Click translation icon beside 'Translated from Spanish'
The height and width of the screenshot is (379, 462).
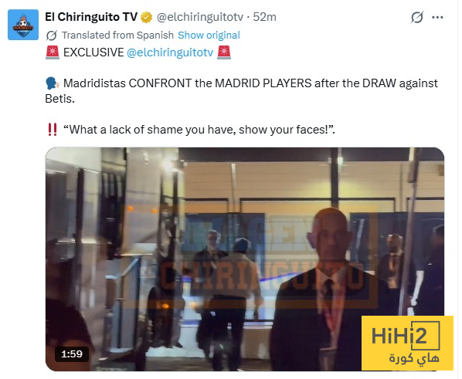pyautogui.click(x=52, y=36)
